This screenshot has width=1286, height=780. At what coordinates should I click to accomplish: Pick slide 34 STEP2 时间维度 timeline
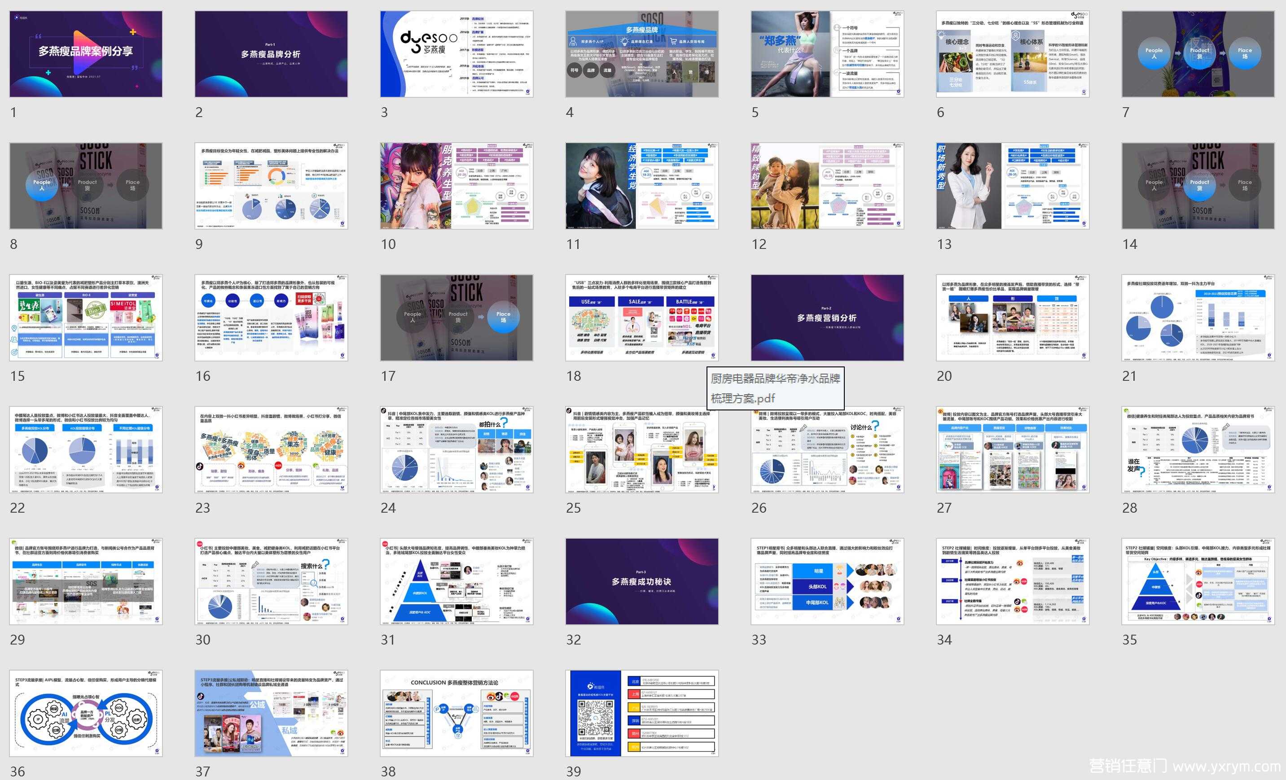tap(1013, 582)
